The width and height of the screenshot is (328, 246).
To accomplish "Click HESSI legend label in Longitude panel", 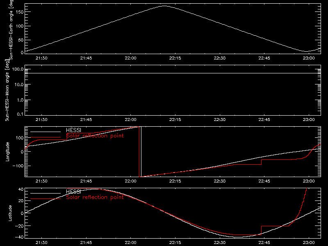I will [x=73, y=130].
